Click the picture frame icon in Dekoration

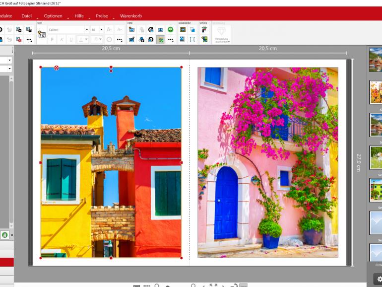click(183, 30)
